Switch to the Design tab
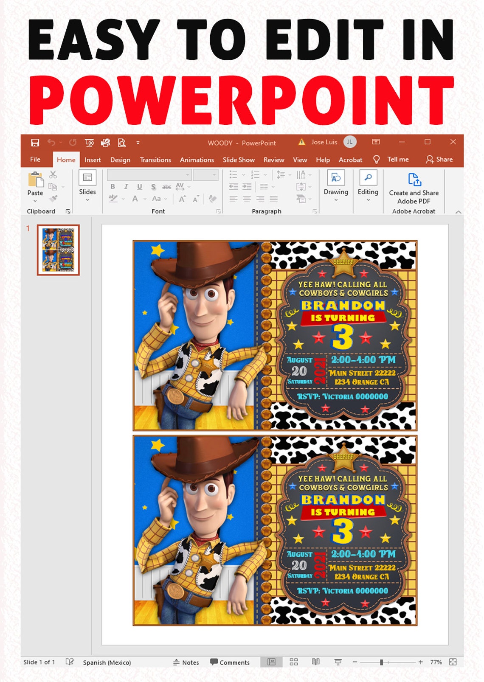This screenshot has height=682, width=484. (x=120, y=160)
